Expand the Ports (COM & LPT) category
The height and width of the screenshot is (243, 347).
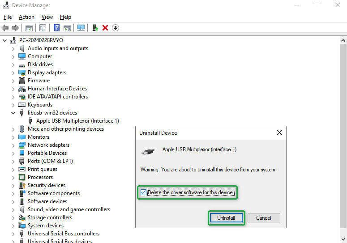tap(13, 162)
